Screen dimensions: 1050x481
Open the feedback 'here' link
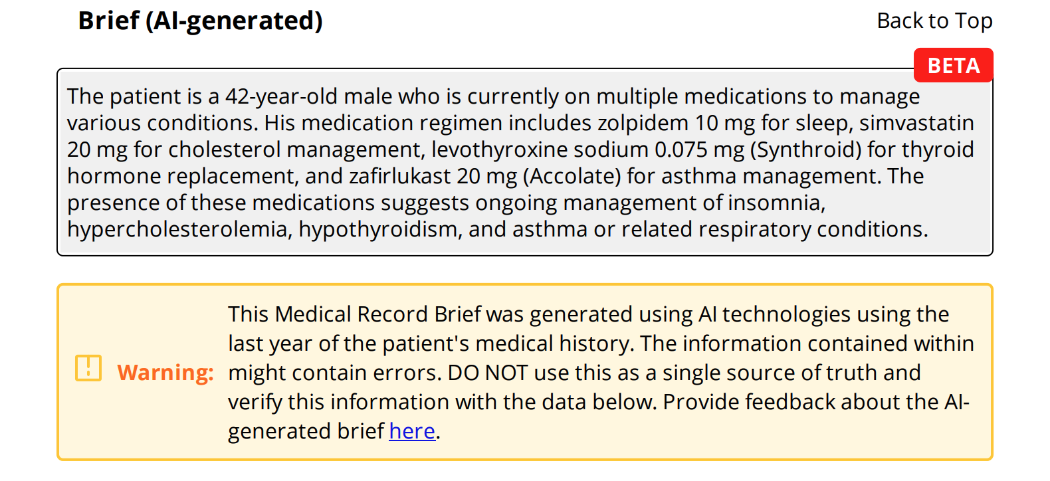pyautogui.click(x=412, y=431)
